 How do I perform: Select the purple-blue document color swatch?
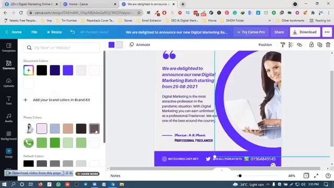click(68, 70)
